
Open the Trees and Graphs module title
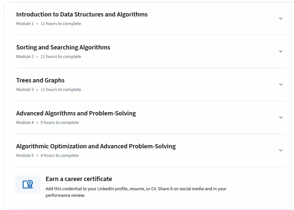tap(40, 80)
